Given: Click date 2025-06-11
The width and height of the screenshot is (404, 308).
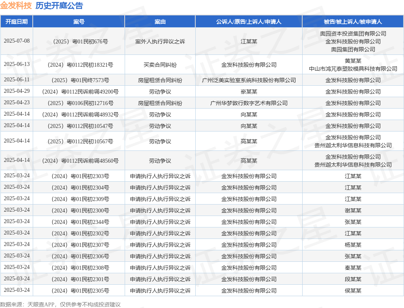Looking at the screenshot, I should point(17,79).
